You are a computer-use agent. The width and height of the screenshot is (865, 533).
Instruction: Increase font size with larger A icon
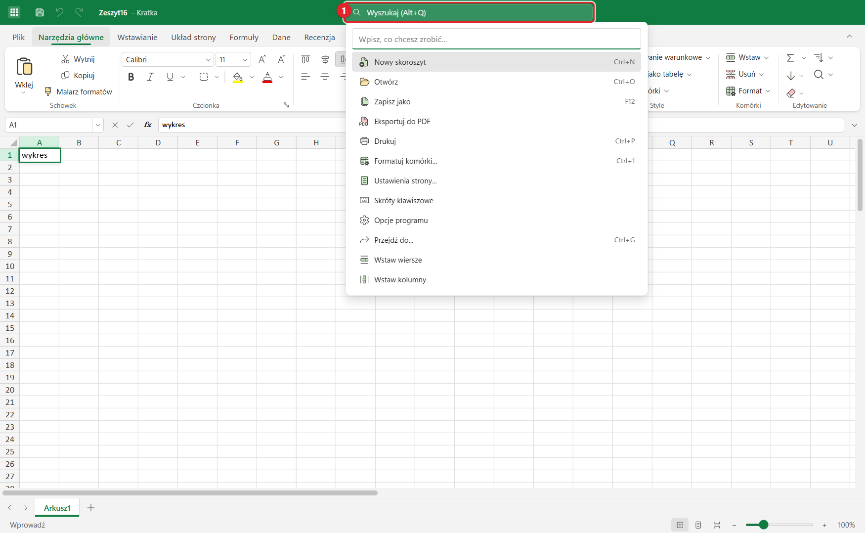[x=262, y=59]
